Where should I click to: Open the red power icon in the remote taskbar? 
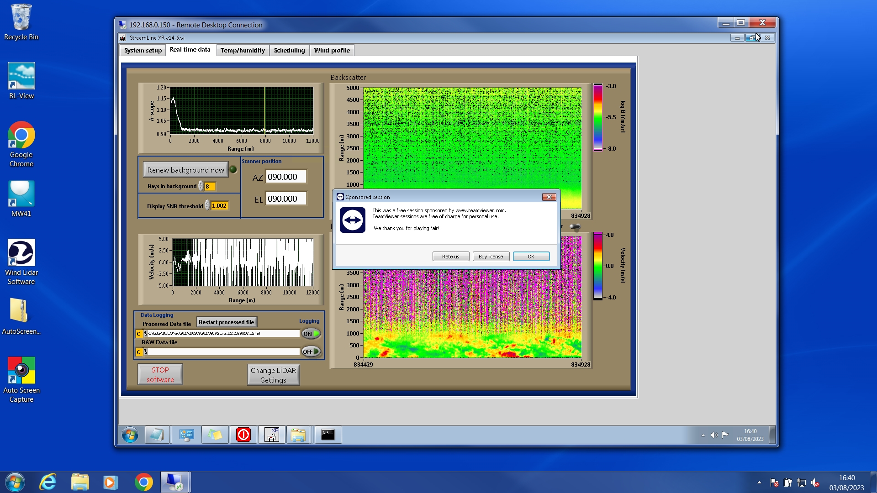(243, 435)
